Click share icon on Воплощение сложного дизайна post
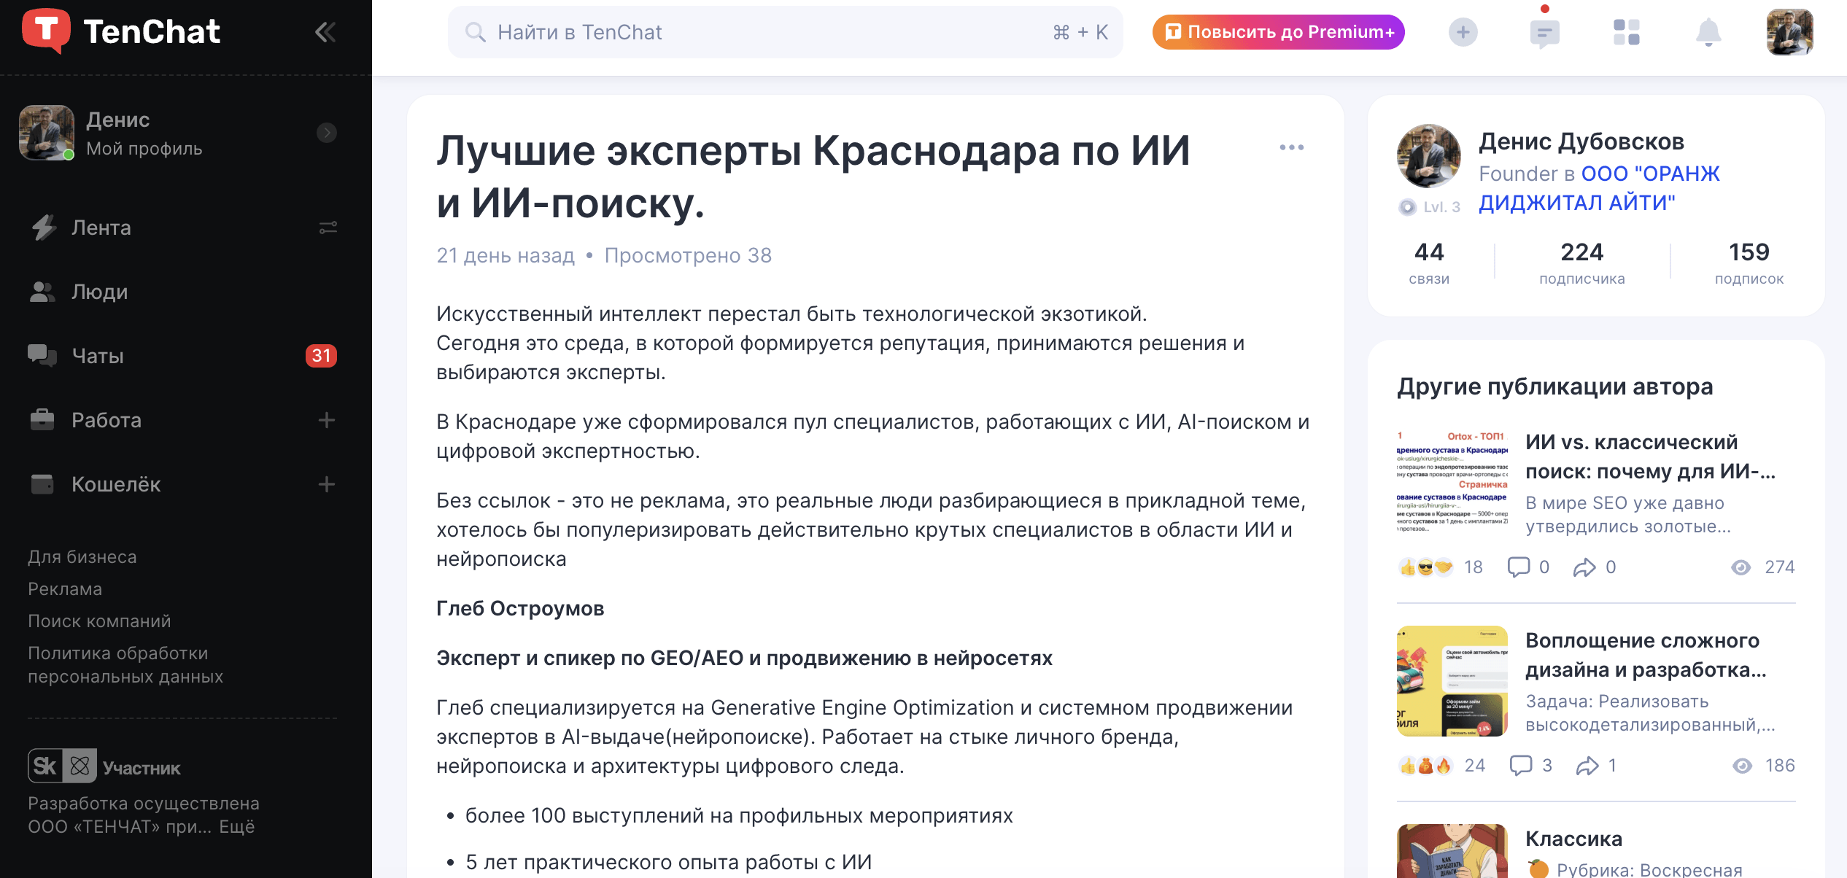 1587,765
